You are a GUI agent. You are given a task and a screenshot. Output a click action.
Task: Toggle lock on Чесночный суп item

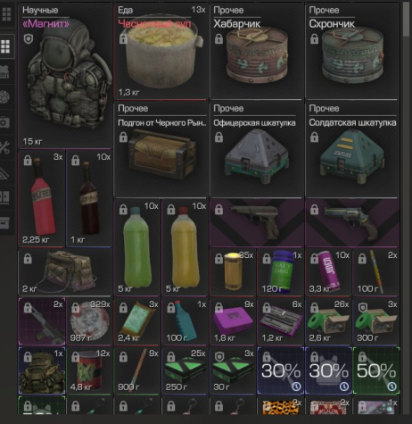tap(123, 39)
